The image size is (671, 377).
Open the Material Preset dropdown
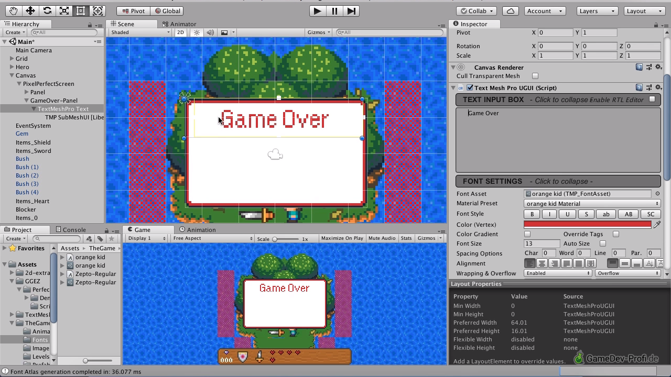pos(592,204)
